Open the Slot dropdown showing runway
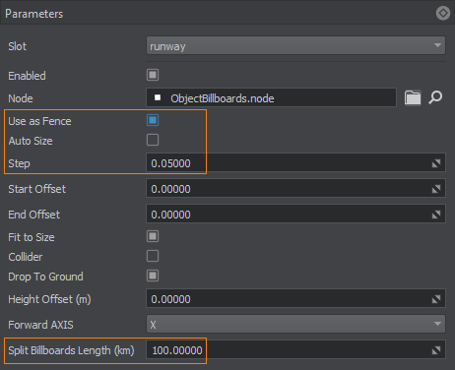This screenshot has width=455, height=370. 295,45
